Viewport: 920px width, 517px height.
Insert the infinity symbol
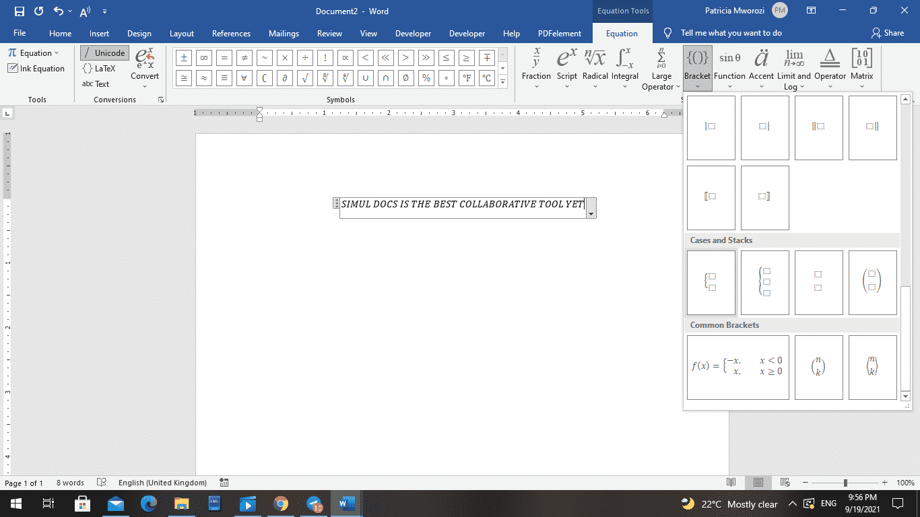[203, 58]
